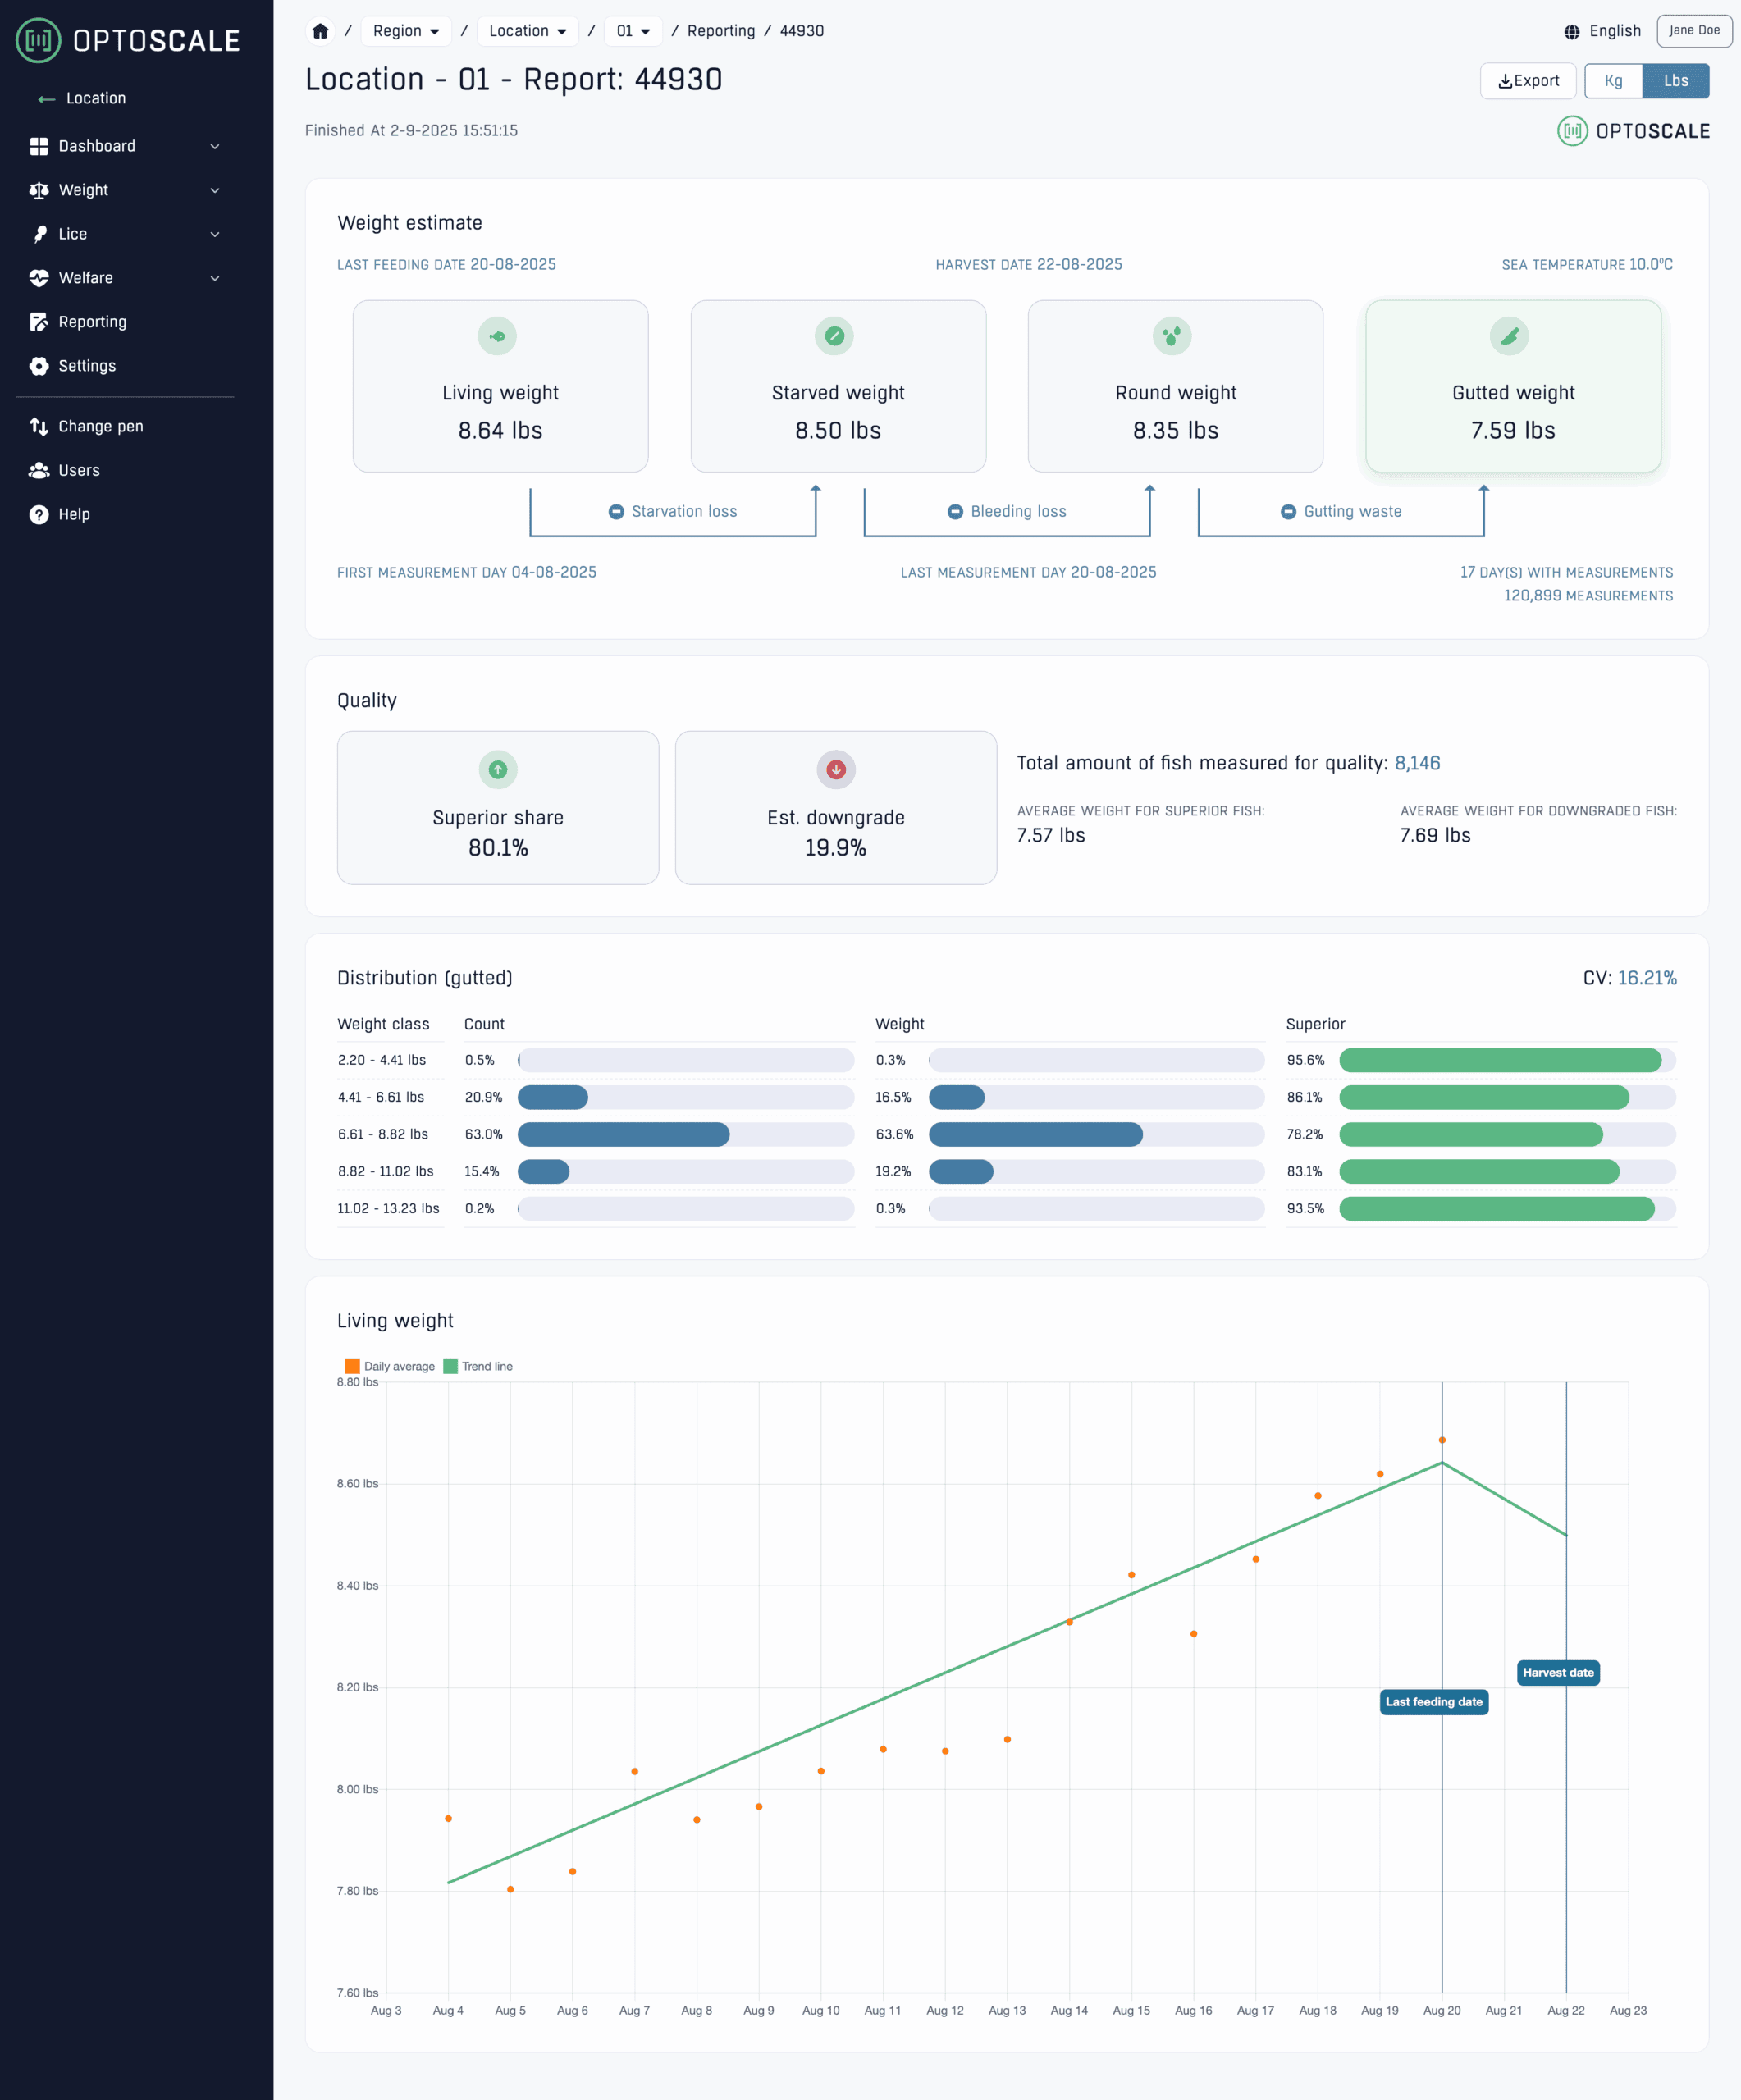1741x2100 pixels.
Task: Open the Help section
Action: (72, 513)
